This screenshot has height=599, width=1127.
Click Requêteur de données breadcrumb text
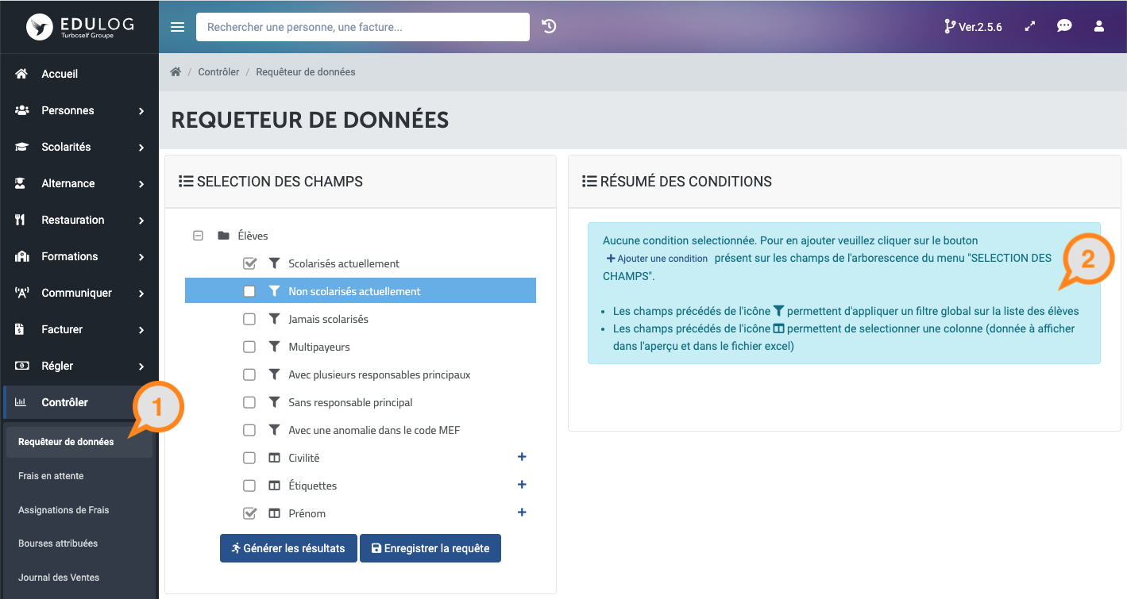[306, 71]
